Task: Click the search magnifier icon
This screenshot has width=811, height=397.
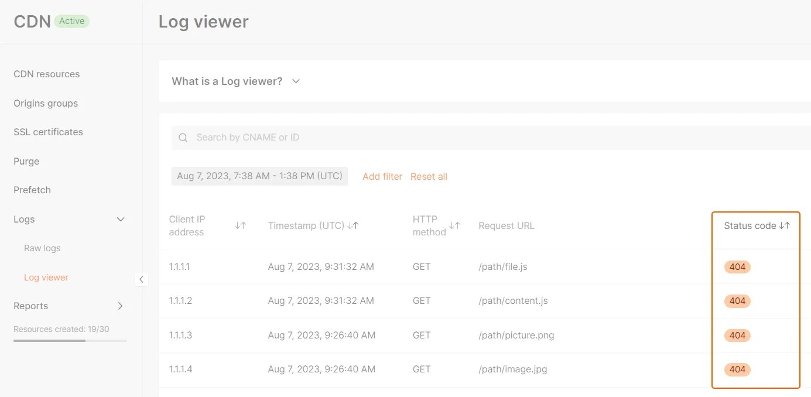Action: tap(182, 137)
